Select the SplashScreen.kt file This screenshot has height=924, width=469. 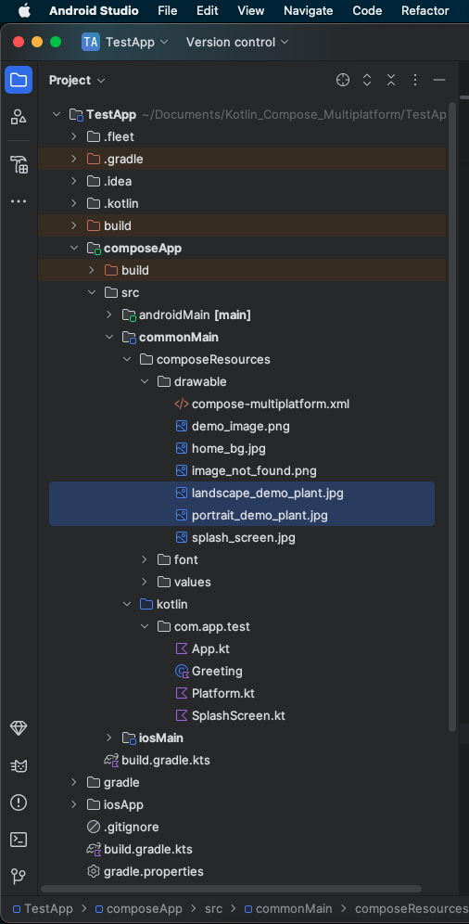pos(238,716)
